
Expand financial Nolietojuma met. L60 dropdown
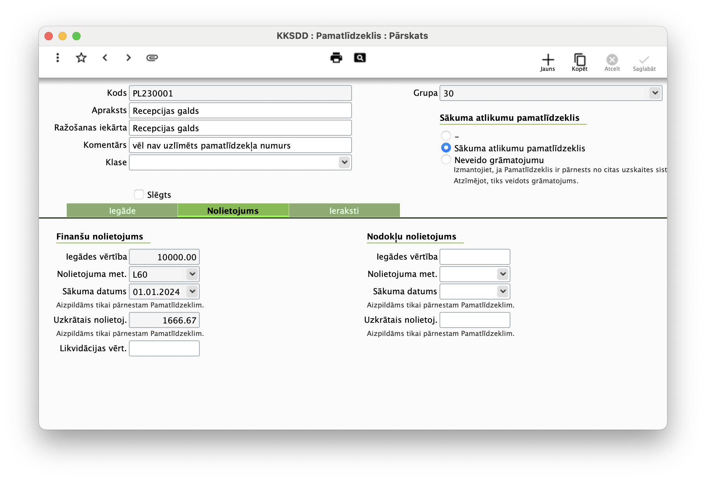(x=192, y=274)
